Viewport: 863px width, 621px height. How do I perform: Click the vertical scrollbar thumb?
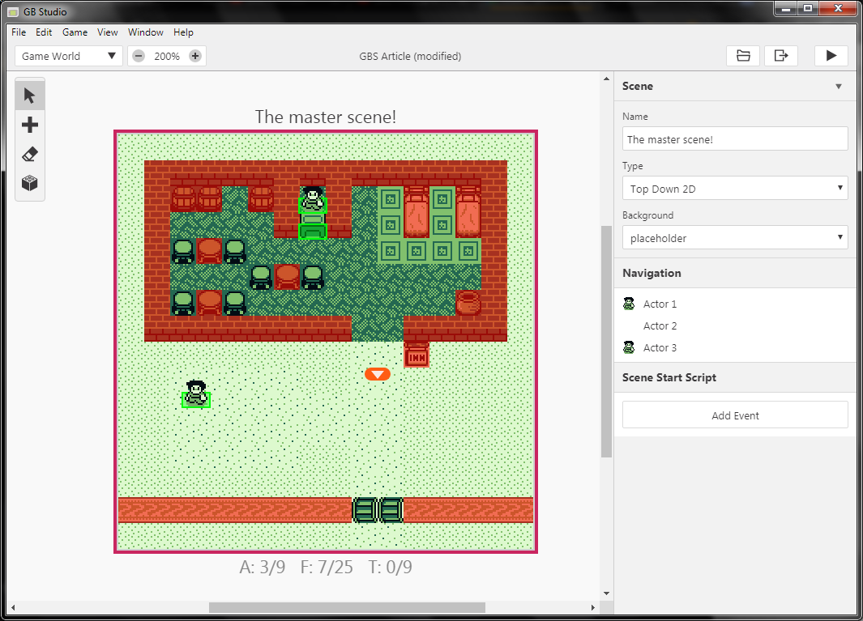coord(606,341)
